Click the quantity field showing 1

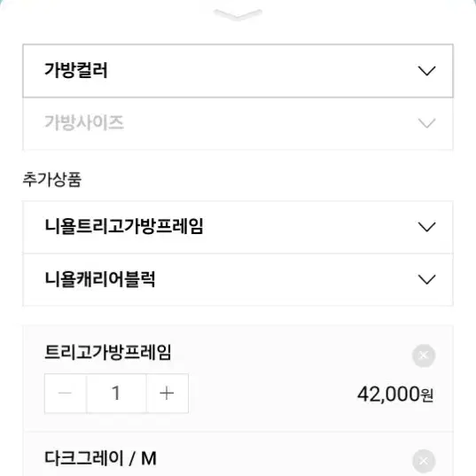[x=116, y=394]
